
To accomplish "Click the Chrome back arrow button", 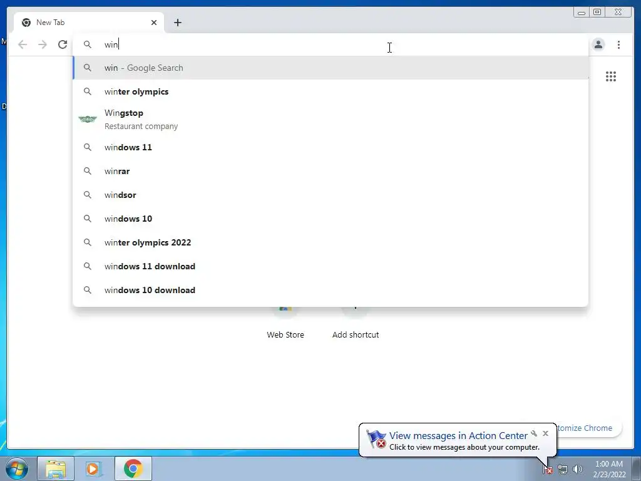I will pos(23,44).
